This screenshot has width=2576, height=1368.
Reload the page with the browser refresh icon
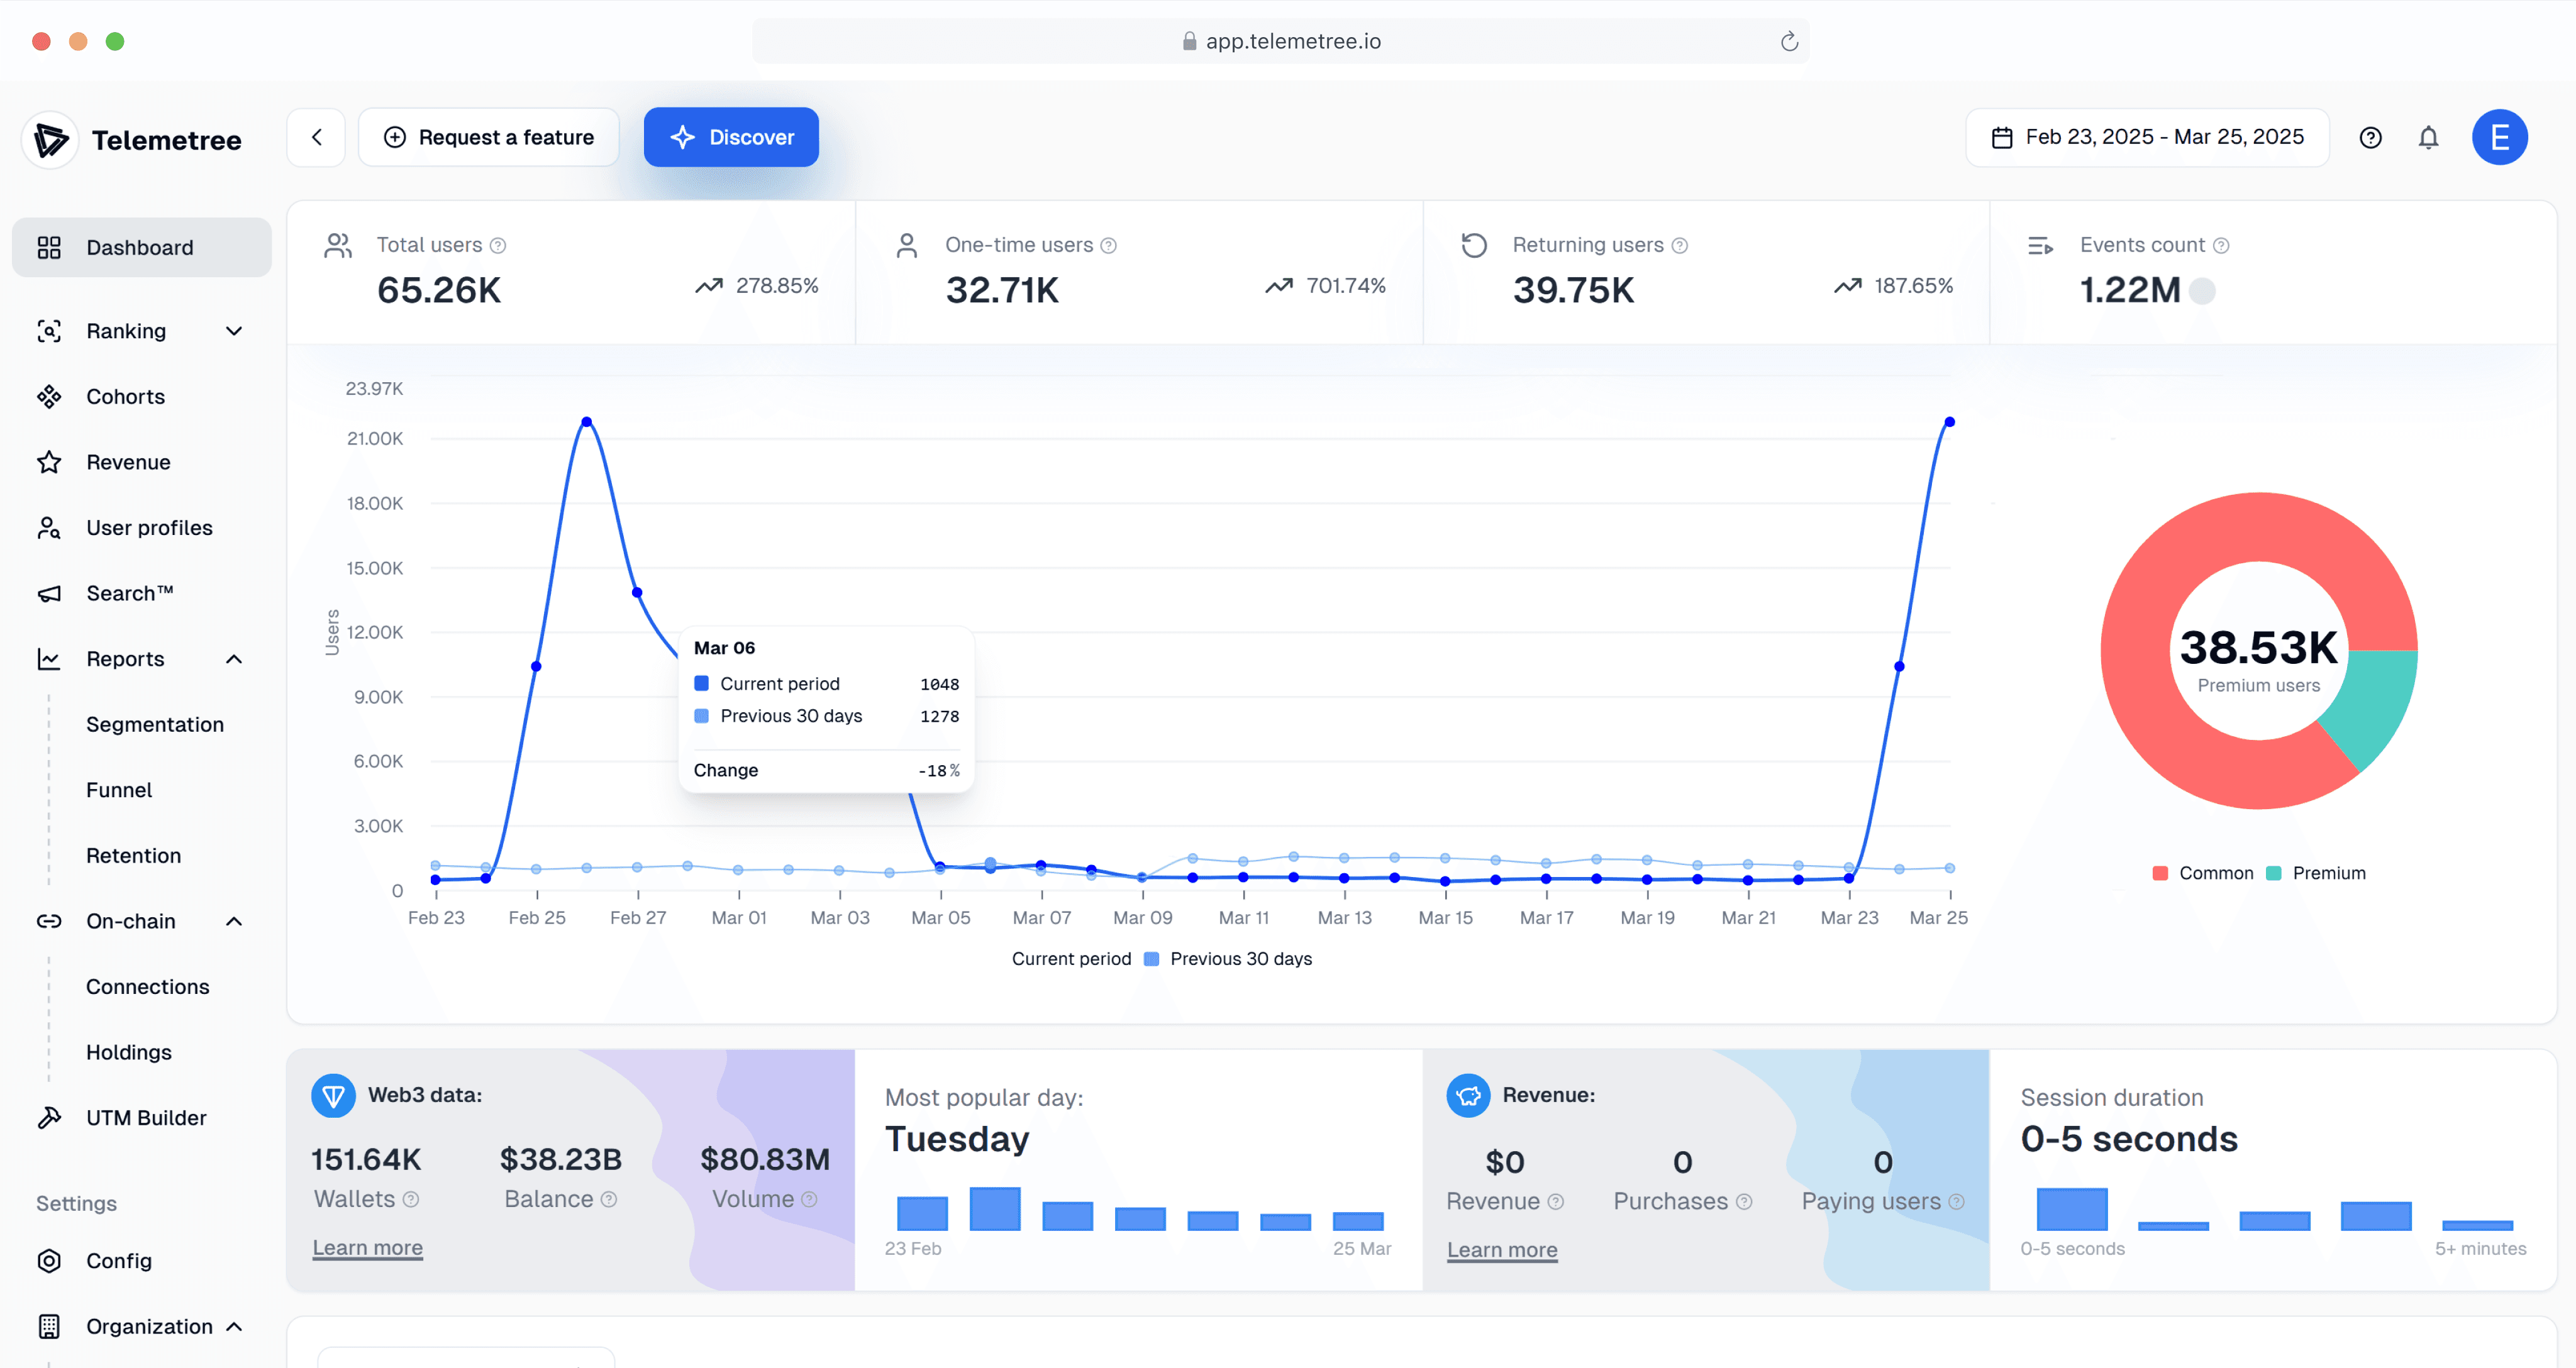(x=1789, y=41)
